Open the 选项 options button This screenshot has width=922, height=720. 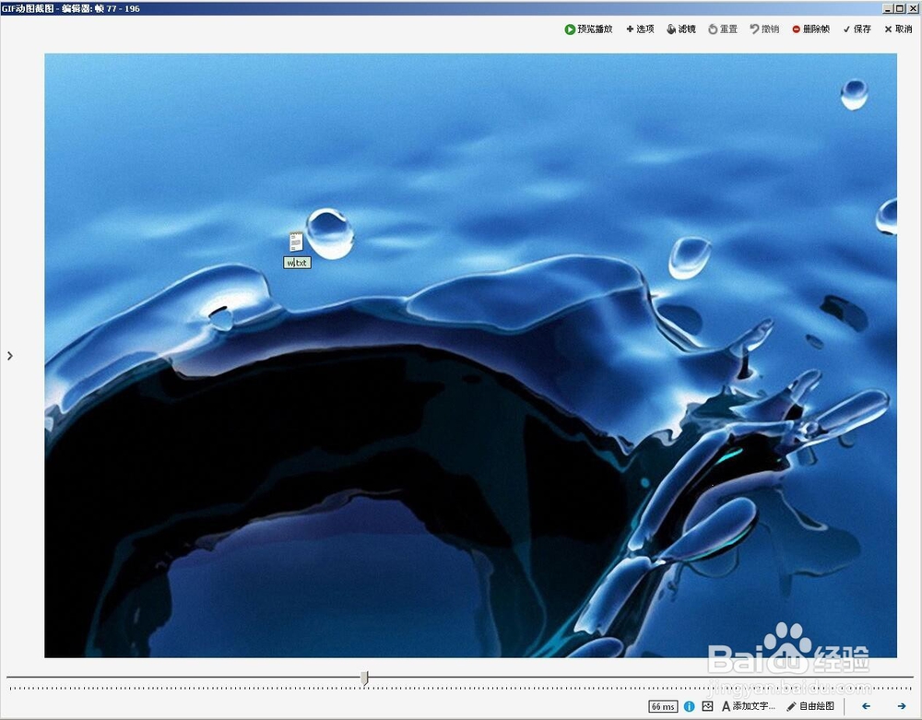[x=641, y=29]
